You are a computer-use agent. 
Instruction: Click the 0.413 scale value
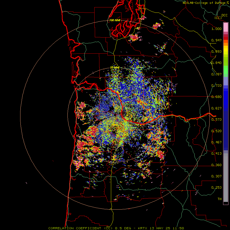coord(216,154)
